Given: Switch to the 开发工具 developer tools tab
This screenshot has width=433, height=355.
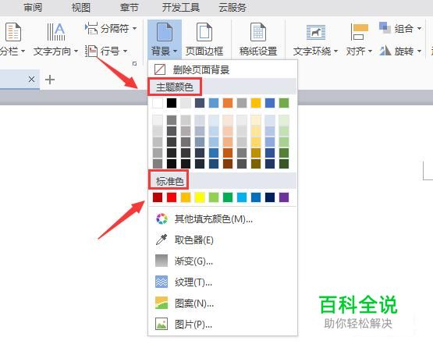Looking at the screenshot, I should 181,8.
